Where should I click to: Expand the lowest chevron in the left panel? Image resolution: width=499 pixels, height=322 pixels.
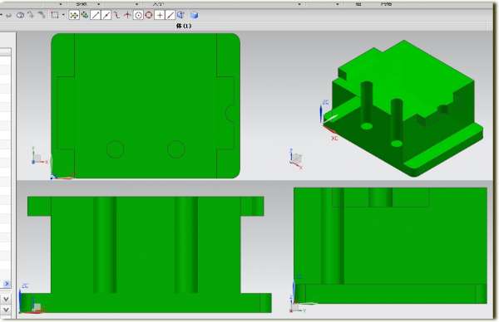pos(6,310)
